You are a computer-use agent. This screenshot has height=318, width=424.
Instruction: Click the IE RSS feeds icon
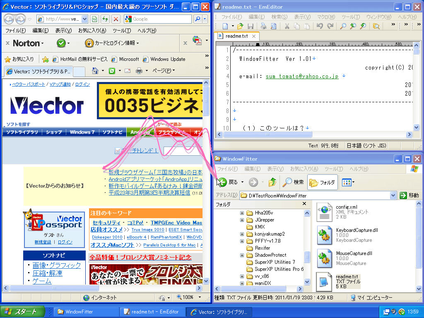pos(112,71)
